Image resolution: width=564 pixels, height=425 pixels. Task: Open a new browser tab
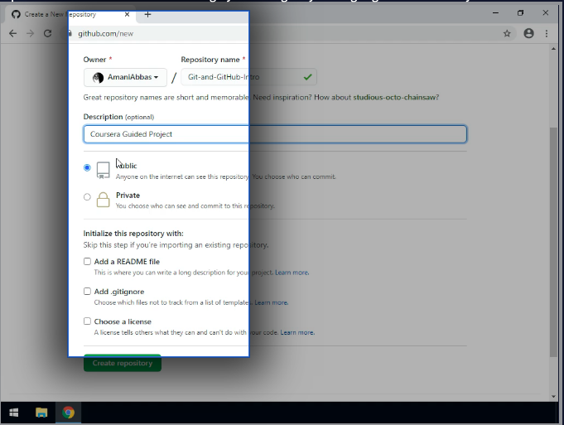coord(147,14)
